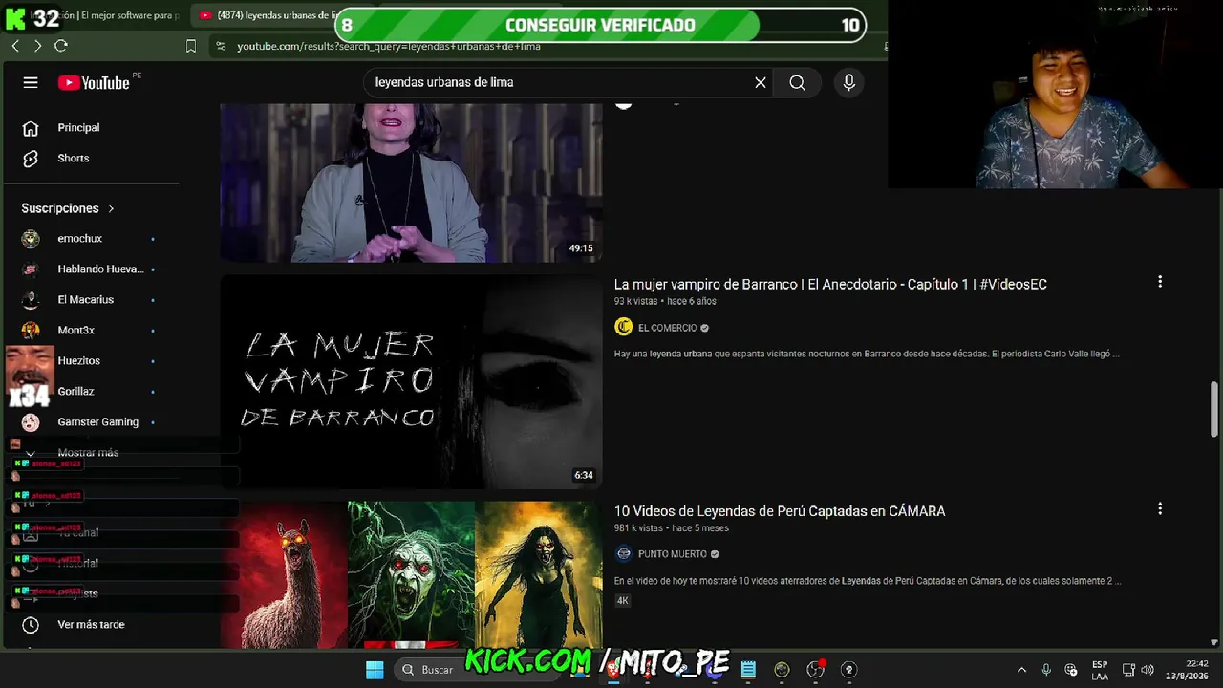This screenshot has height=688, width=1223.
Task: Click the scrollbar down arrow
Action: (x=1214, y=643)
